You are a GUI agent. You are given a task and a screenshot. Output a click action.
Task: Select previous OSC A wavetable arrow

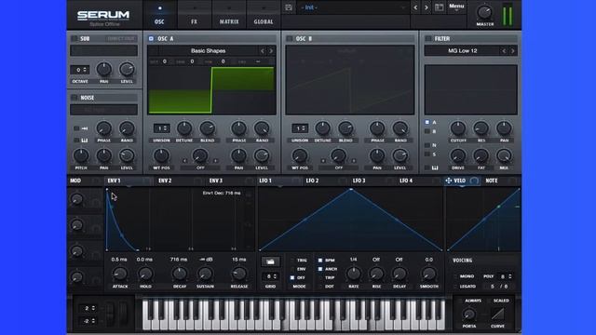point(263,51)
